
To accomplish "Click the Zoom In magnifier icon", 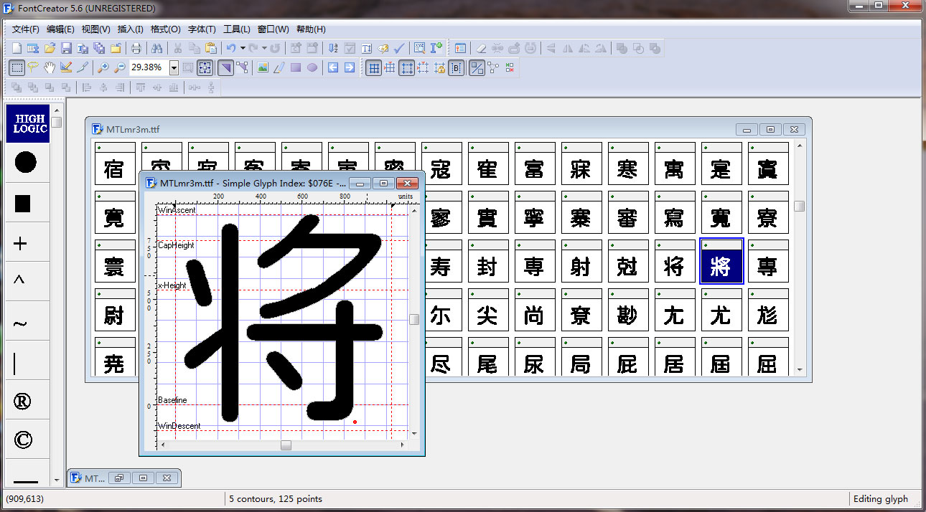I will click(103, 67).
